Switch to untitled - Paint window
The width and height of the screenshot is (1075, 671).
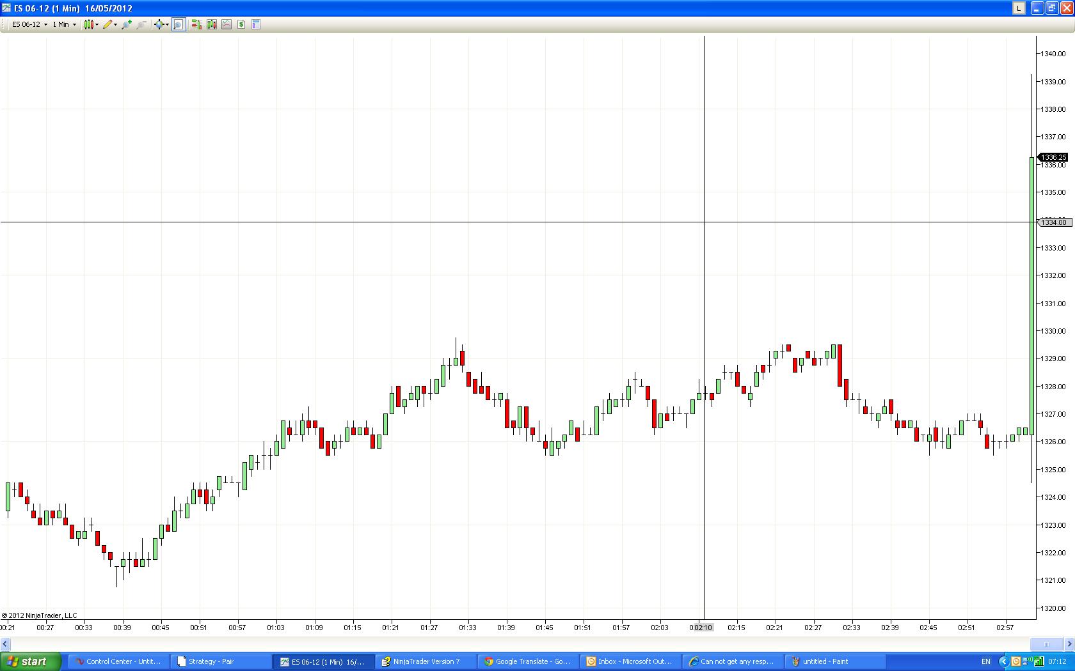[x=834, y=661]
